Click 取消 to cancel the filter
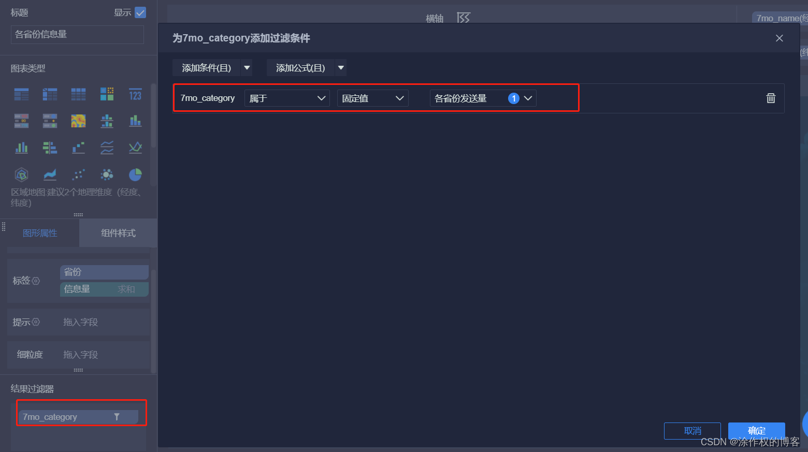 692,431
